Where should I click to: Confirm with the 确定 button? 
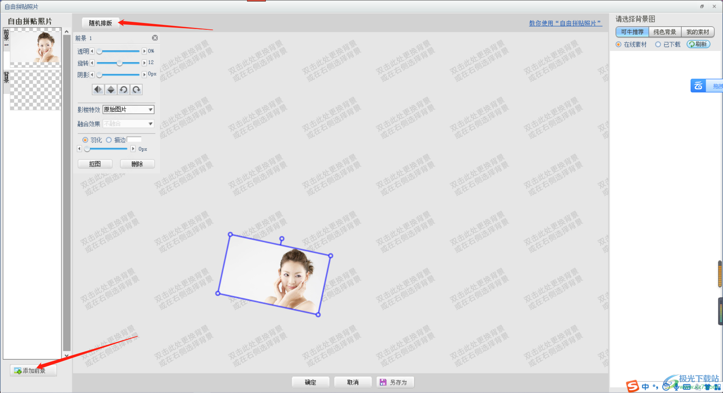[310, 382]
